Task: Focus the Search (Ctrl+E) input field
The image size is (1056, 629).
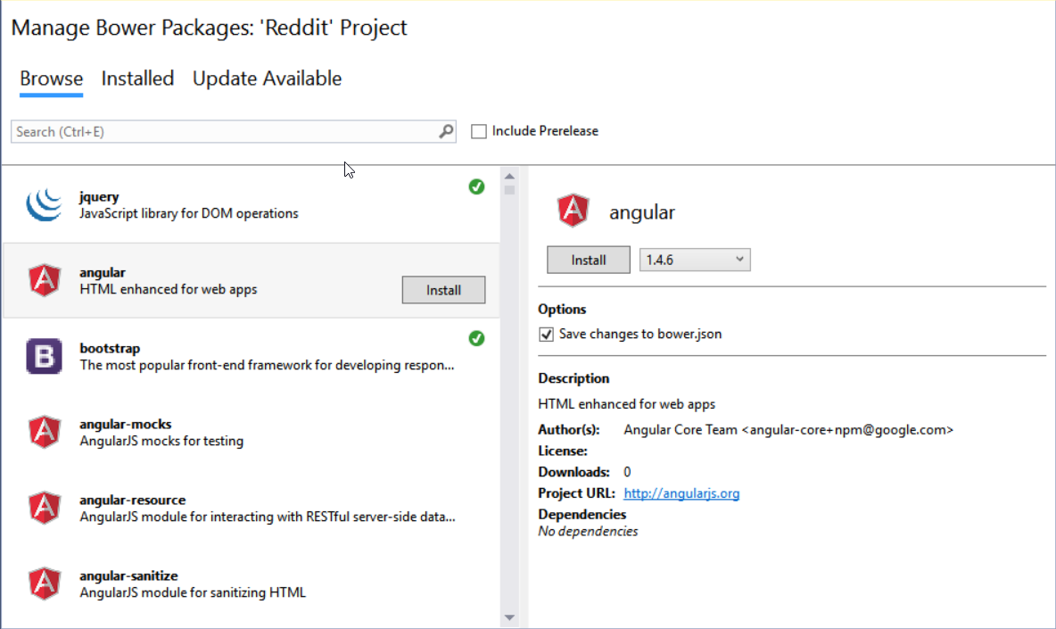Action: click(x=233, y=131)
